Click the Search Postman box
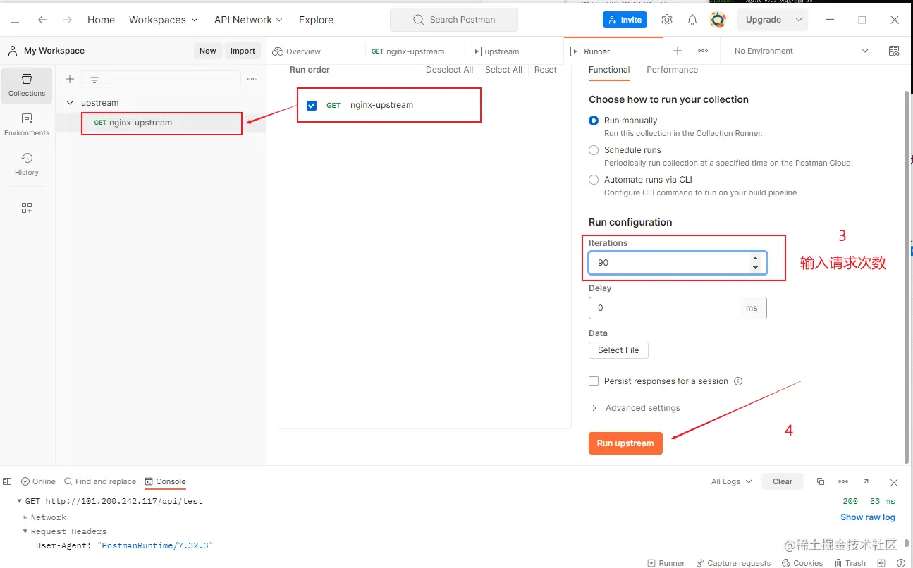The height and width of the screenshot is (568, 913). [x=454, y=20]
